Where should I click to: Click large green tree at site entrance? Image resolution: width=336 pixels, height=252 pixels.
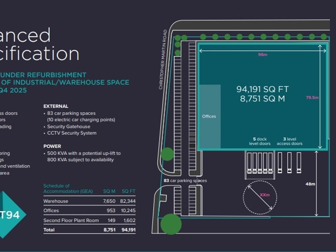point(171,224)
